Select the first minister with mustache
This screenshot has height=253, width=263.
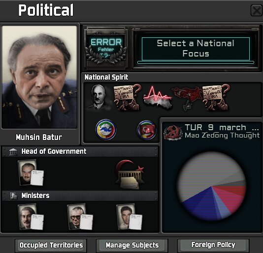tap(31, 217)
